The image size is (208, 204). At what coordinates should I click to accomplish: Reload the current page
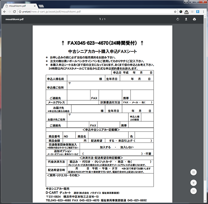pyautogui.click(x=14, y=12)
